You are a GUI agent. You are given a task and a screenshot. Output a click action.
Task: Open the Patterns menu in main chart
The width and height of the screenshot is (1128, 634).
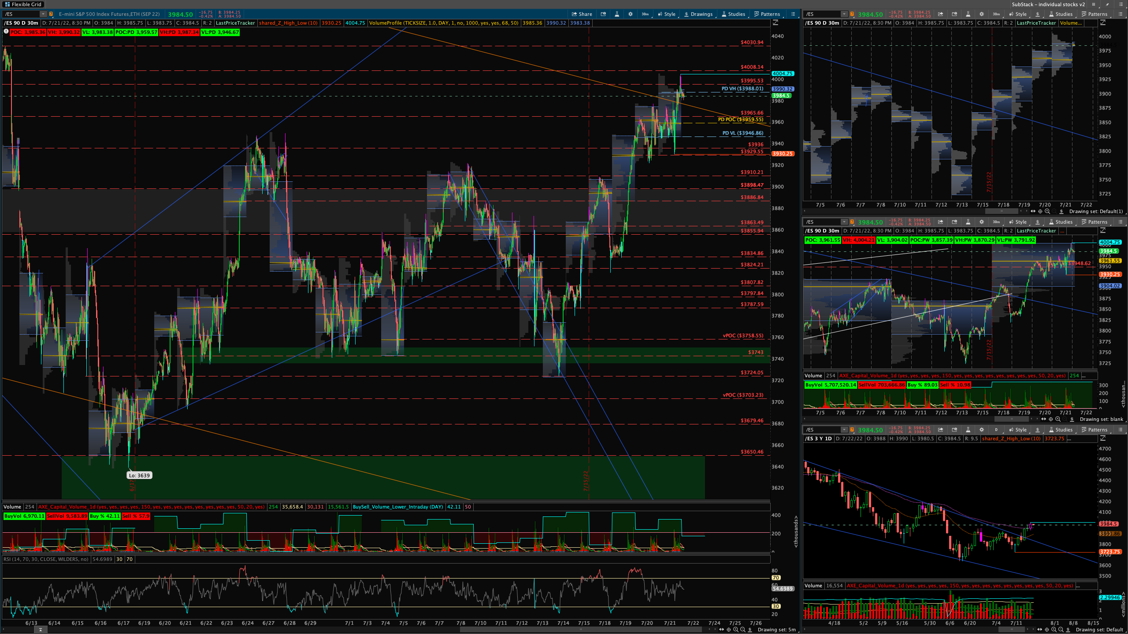coord(767,14)
